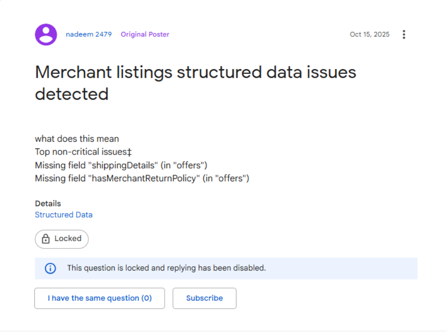Screen dimensions: 447x332
Task: Open the three-dot more options menu
Action: (x=404, y=34)
